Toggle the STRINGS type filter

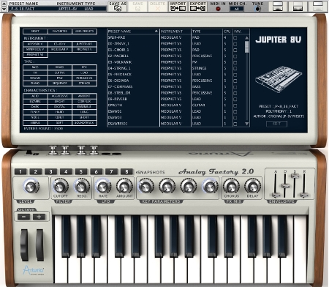(84, 83)
